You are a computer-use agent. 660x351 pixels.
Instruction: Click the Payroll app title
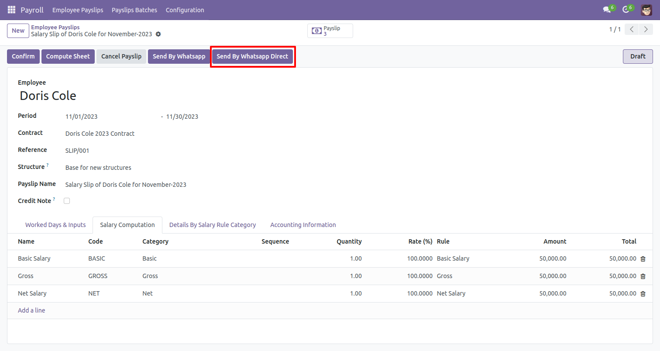pyautogui.click(x=32, y=10)
